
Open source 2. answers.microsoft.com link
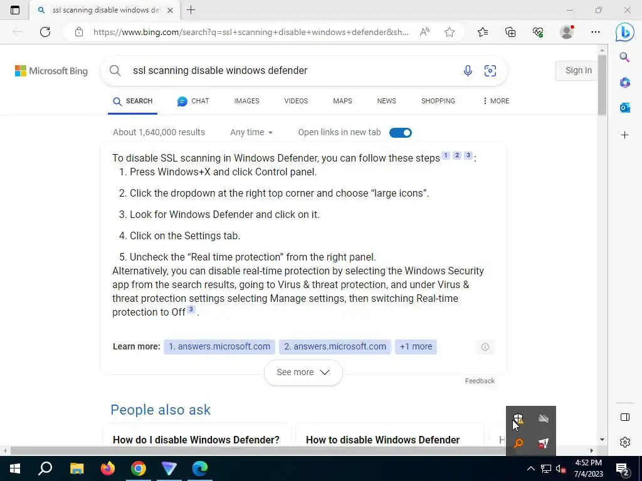pos(335,346)
